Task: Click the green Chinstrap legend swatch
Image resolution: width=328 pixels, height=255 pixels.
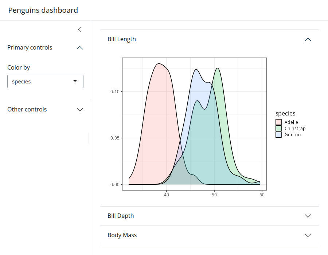Action: coord(278,129)
